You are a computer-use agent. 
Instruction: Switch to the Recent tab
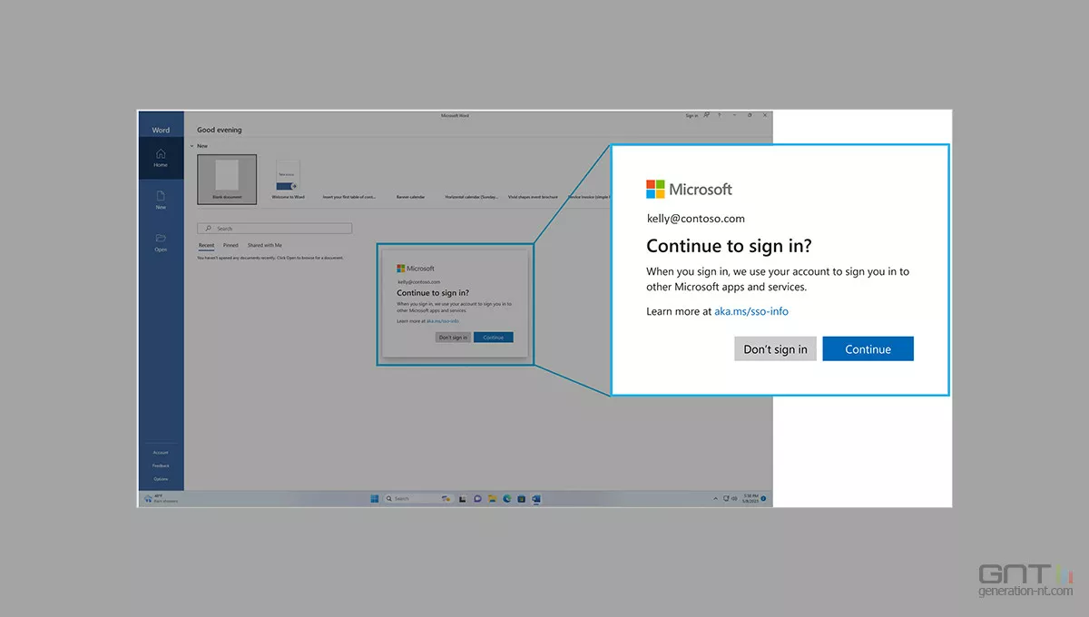click(x=207, y=245)
